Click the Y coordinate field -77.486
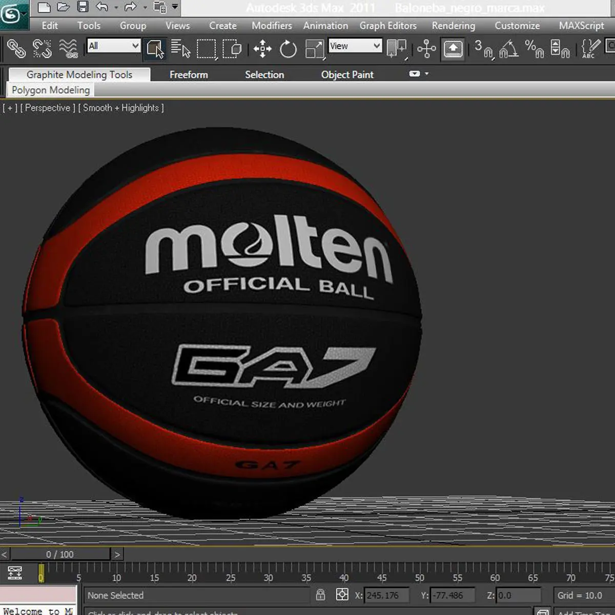Viewport: 615px width, 615px height. click(x=453, y=596)
